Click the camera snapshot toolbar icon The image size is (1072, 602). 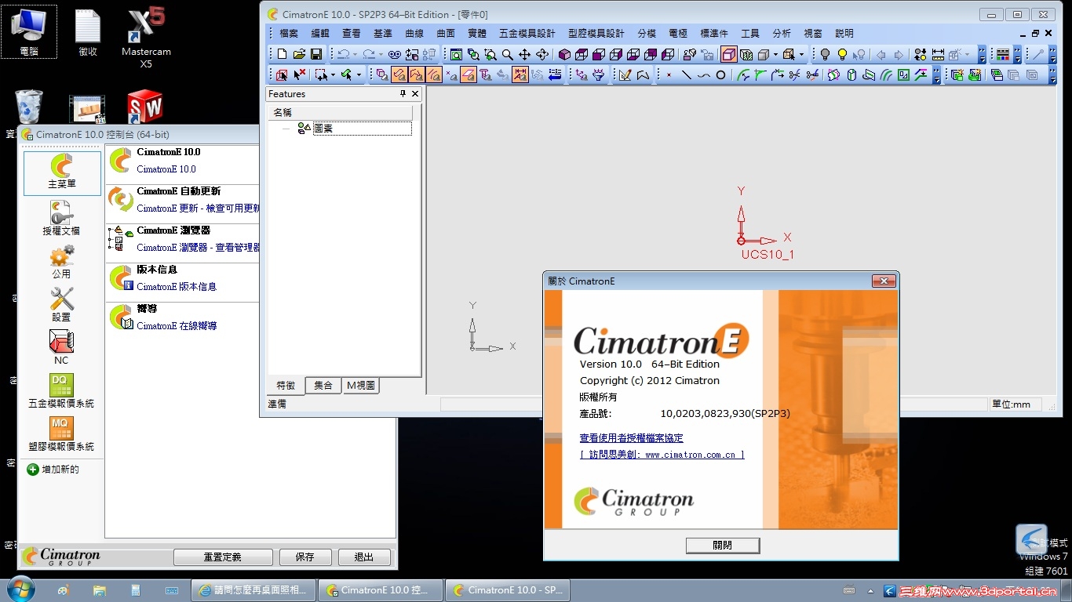[x=708, y=54]
